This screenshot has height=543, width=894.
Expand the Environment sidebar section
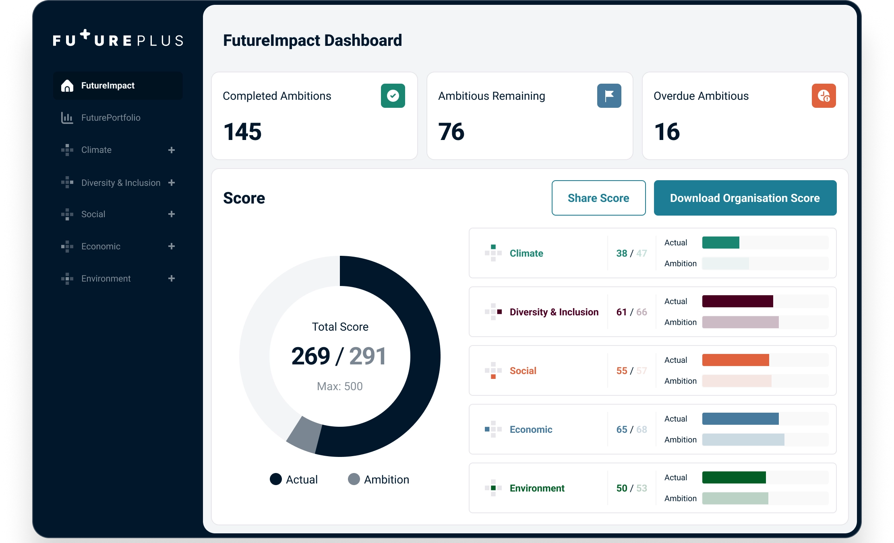[172, 278]
